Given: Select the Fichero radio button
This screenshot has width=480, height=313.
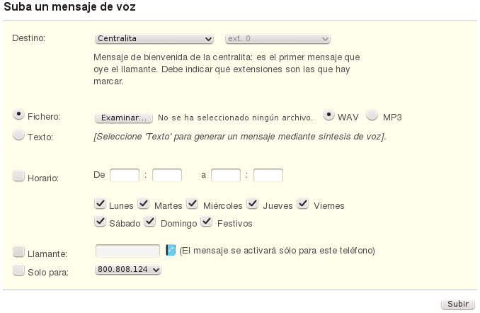Looking at the screenshot, I should (x=19, y=115).
